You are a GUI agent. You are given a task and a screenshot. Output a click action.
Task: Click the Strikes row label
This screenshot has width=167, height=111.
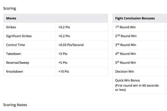pos(11,27)
